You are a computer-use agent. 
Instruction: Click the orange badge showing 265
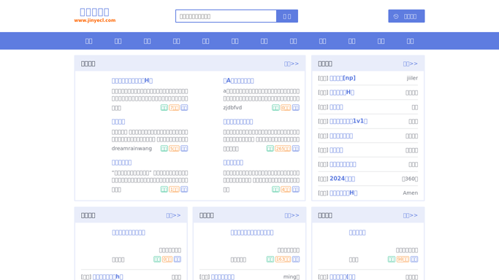tap(283, 149)
